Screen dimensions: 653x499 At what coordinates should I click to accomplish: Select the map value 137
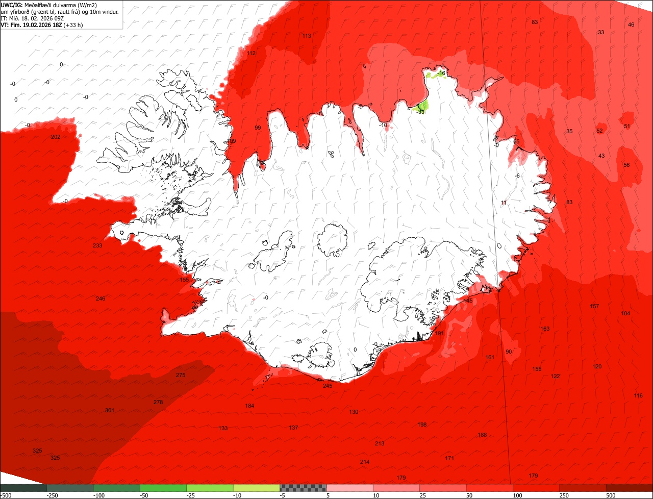(293, 428)
